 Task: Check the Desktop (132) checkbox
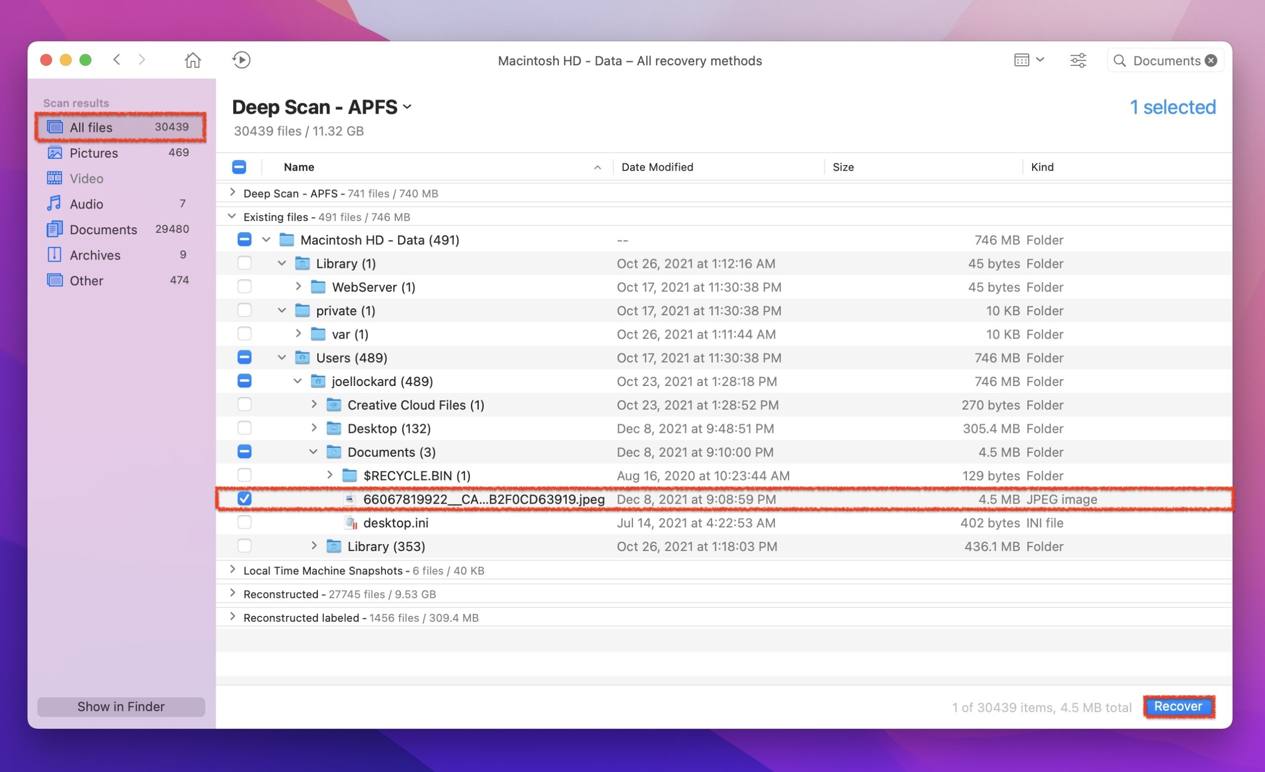point(245,428)
